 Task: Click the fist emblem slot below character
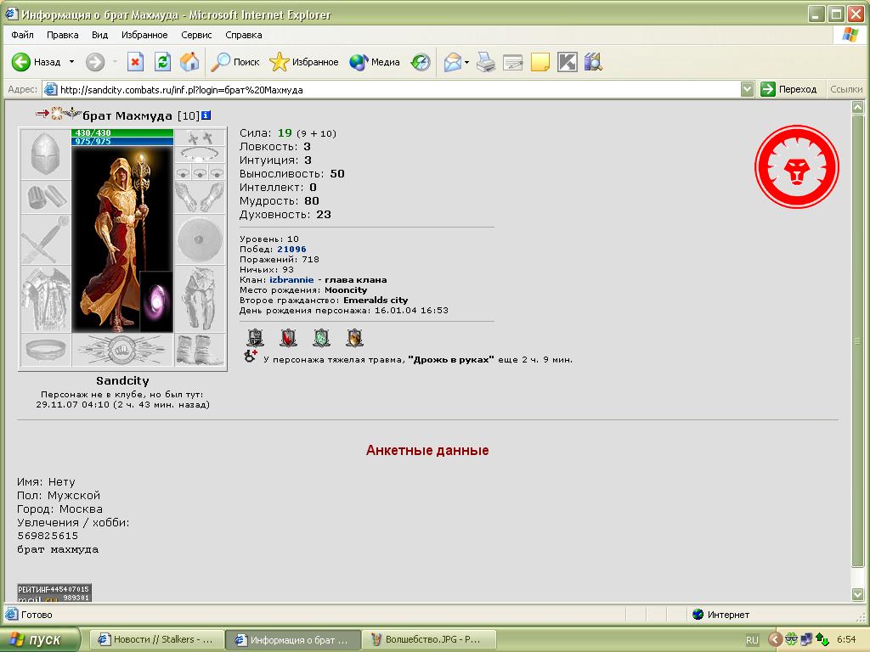point(122,350)
